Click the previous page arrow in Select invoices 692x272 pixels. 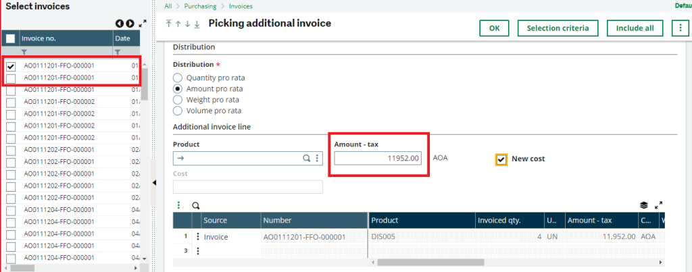[120, 24]
